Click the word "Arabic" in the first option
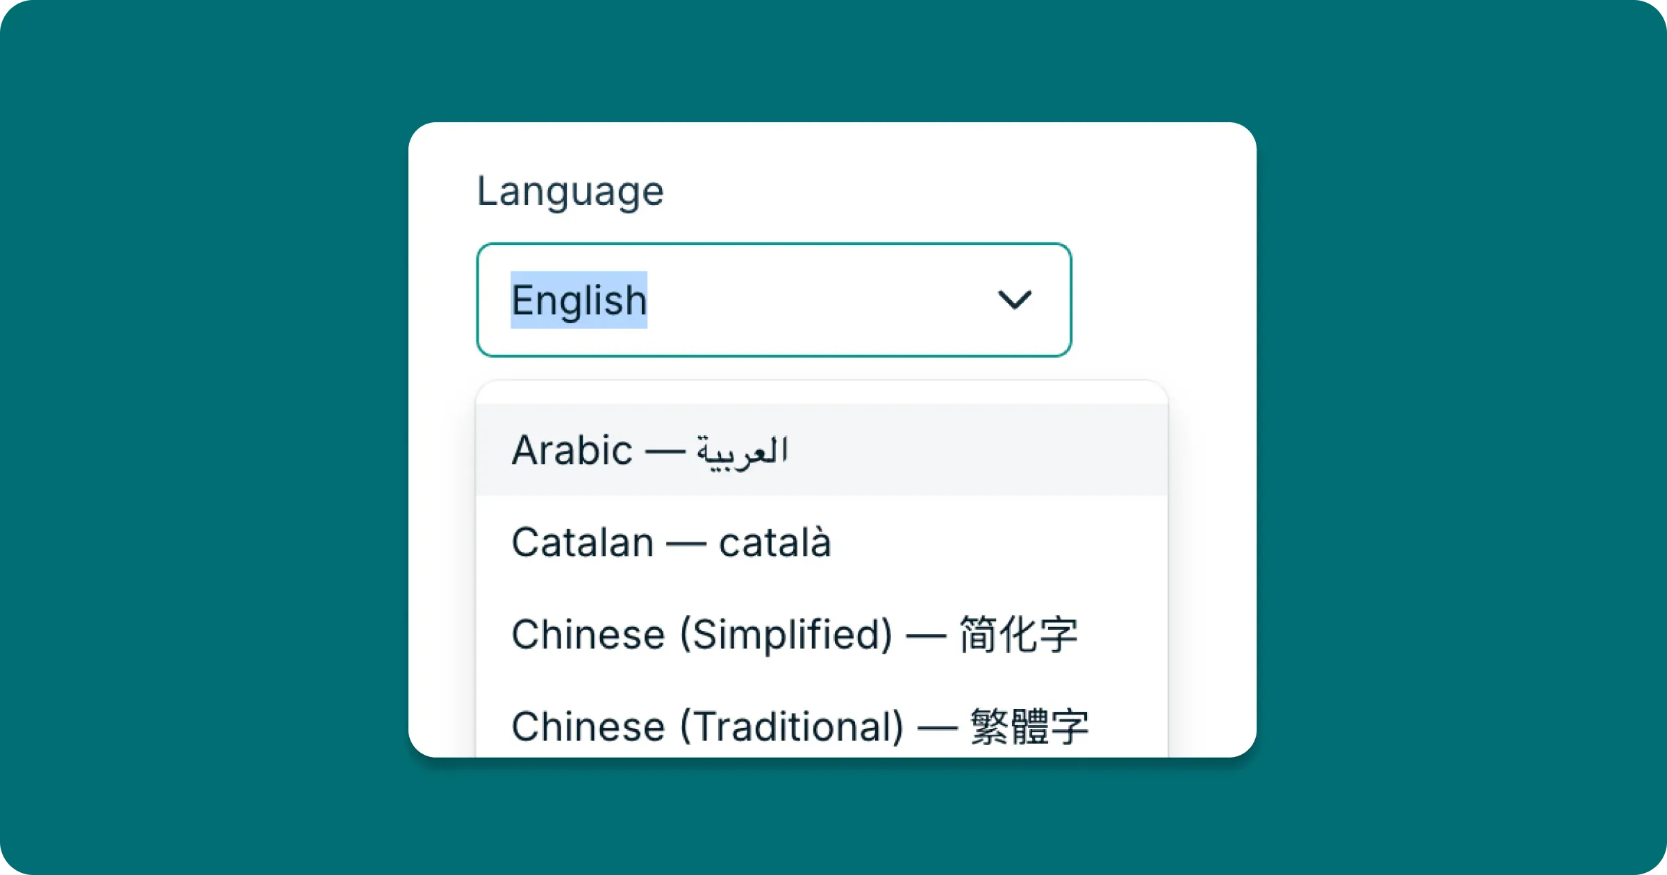Viewport: 1667px width, 875px height. [x=572, y=450]
